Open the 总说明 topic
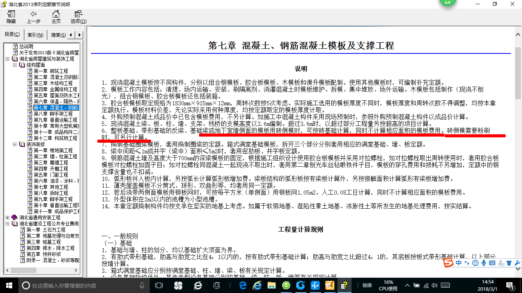 [x=26, y=47]
